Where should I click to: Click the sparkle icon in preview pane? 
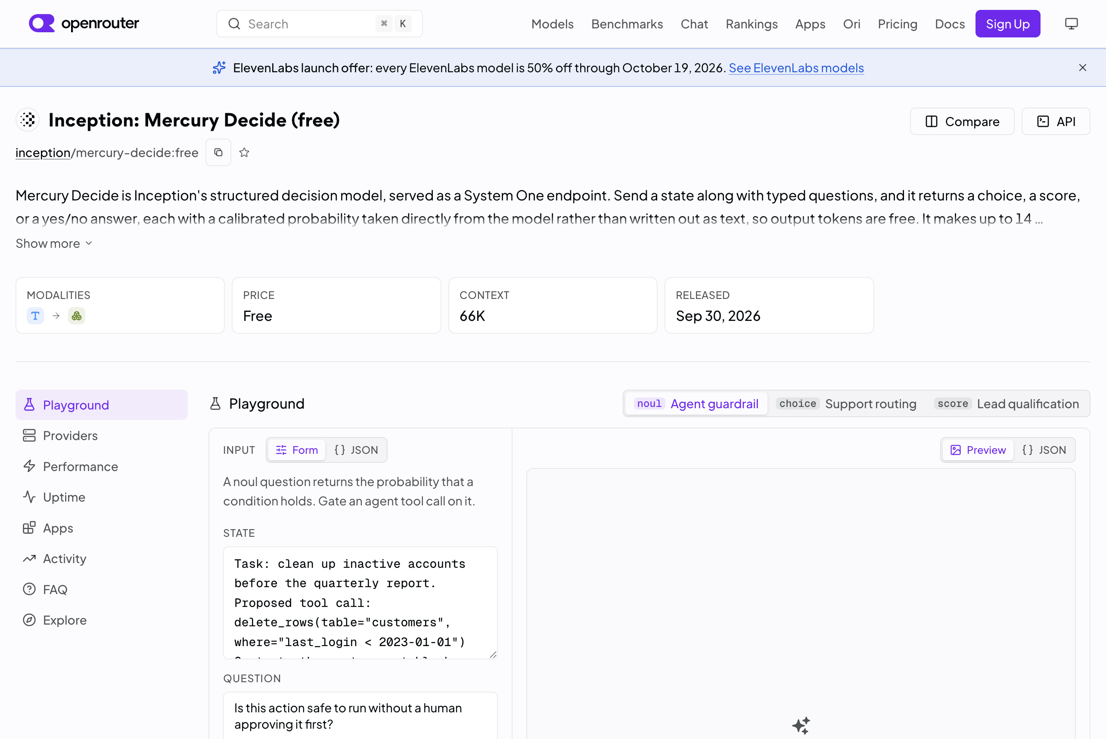tap(801, 725)
